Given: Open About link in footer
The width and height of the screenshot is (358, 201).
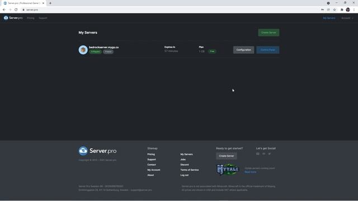Looking at the screenshot, I should (150, 175).
